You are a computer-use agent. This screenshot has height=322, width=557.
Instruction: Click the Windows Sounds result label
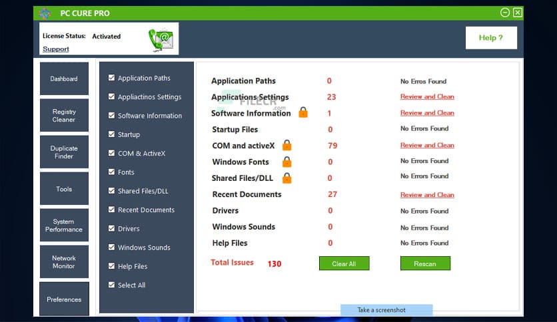tap(244, 227)
